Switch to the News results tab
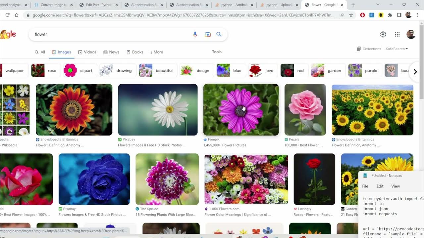 111,52
